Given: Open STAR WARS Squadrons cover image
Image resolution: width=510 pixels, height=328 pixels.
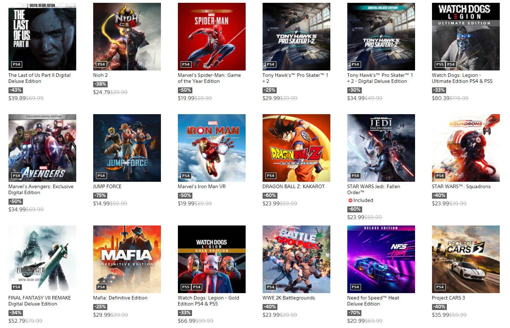Looking at the screenshot, I should (x=466, y=148).
